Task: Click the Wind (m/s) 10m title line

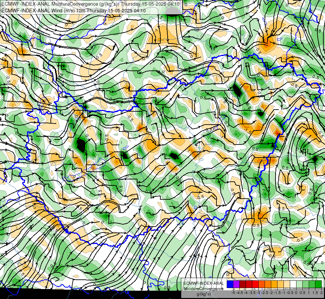Action: (x=74, y=11)
